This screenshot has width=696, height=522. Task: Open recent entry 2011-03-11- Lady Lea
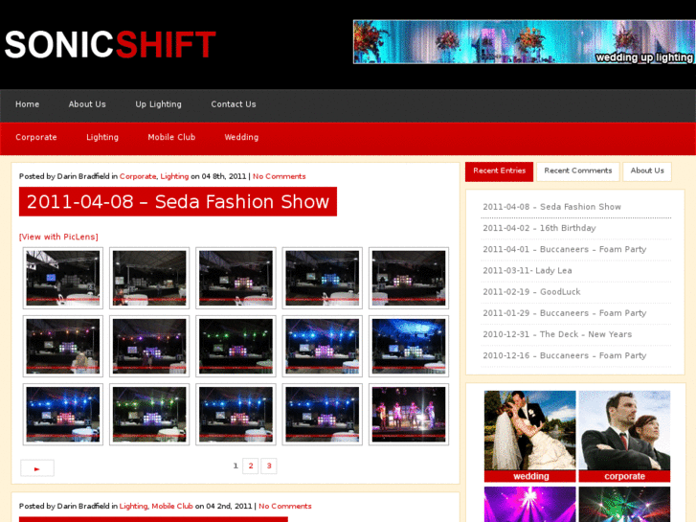coord(528,271)
